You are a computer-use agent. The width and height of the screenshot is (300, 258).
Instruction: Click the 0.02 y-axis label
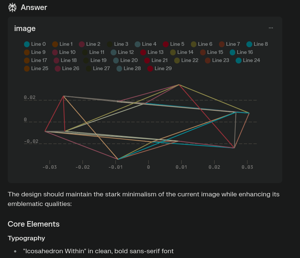[x=30, y=97]
